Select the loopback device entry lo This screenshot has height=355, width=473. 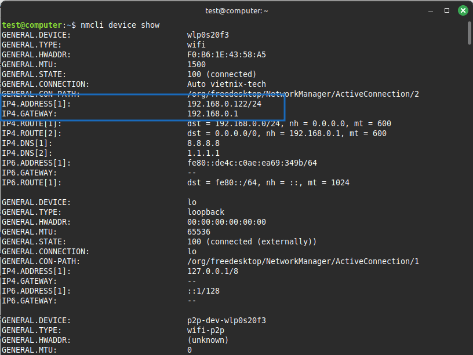point(191,202)
